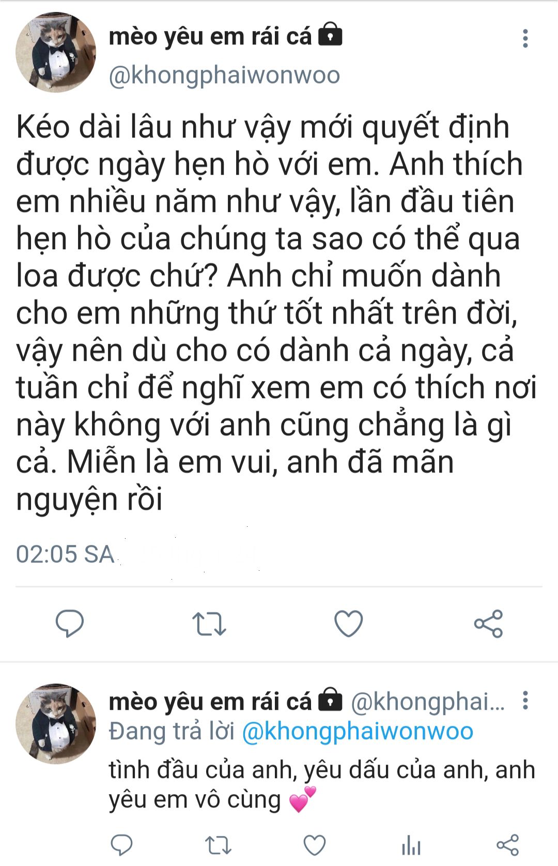This screenshot has width=558, height=866.
Task: Open the reply tweet's cat avatar
Action: pyautogui.click(x=56, y=723)
